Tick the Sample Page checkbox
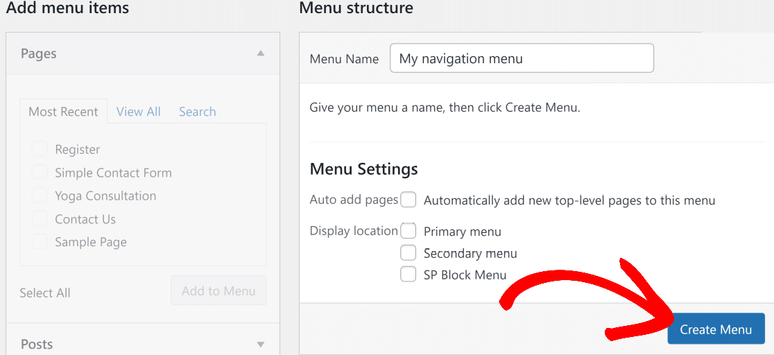774x355 pixels. (40, 242)
